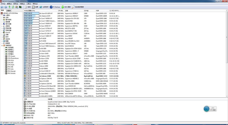Viewport: 228px width, 125px height.
Task: Click the results list scrollbar down arrow
Action: click(x=227, y=96)
